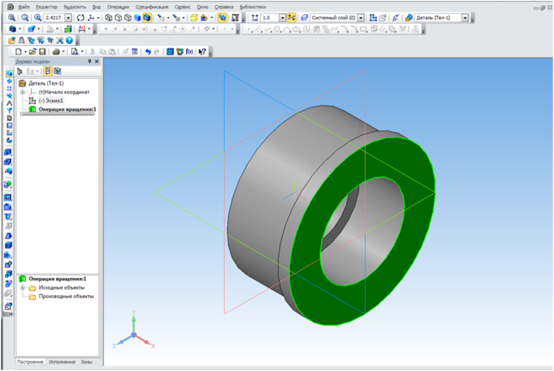This screenshot has height=371, width=554.
Task: Toggle the highlighted perspective view button
Action: coord(222,18)
